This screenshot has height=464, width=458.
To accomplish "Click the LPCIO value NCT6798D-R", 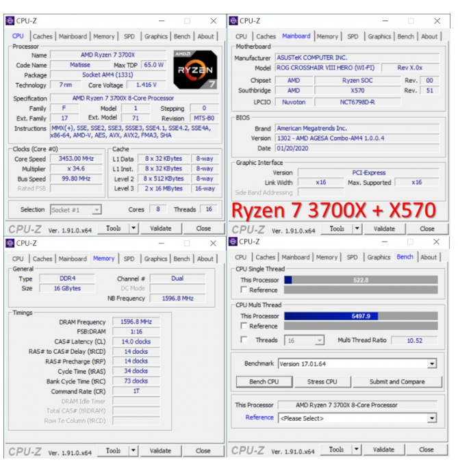I will point(357,102).
